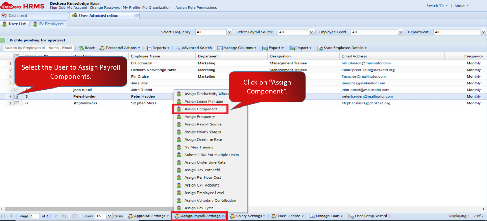Image resolution: width=487 pixels, height=221 pixels.
Task: Expand the Manage Columns dropdown
Action: (x=237, y=48)
